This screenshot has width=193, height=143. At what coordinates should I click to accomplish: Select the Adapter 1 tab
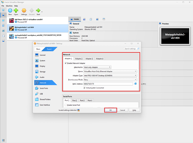(68, 58)
